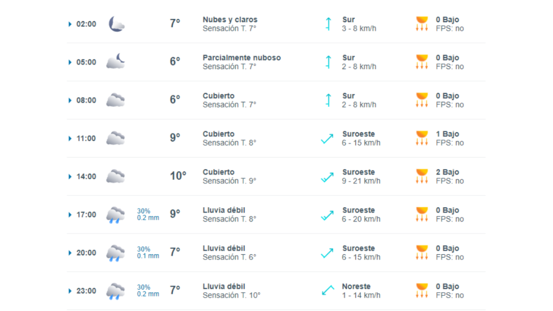
Task: Expand the 23:00 forecast row arrow
Action: click(70, 291)
